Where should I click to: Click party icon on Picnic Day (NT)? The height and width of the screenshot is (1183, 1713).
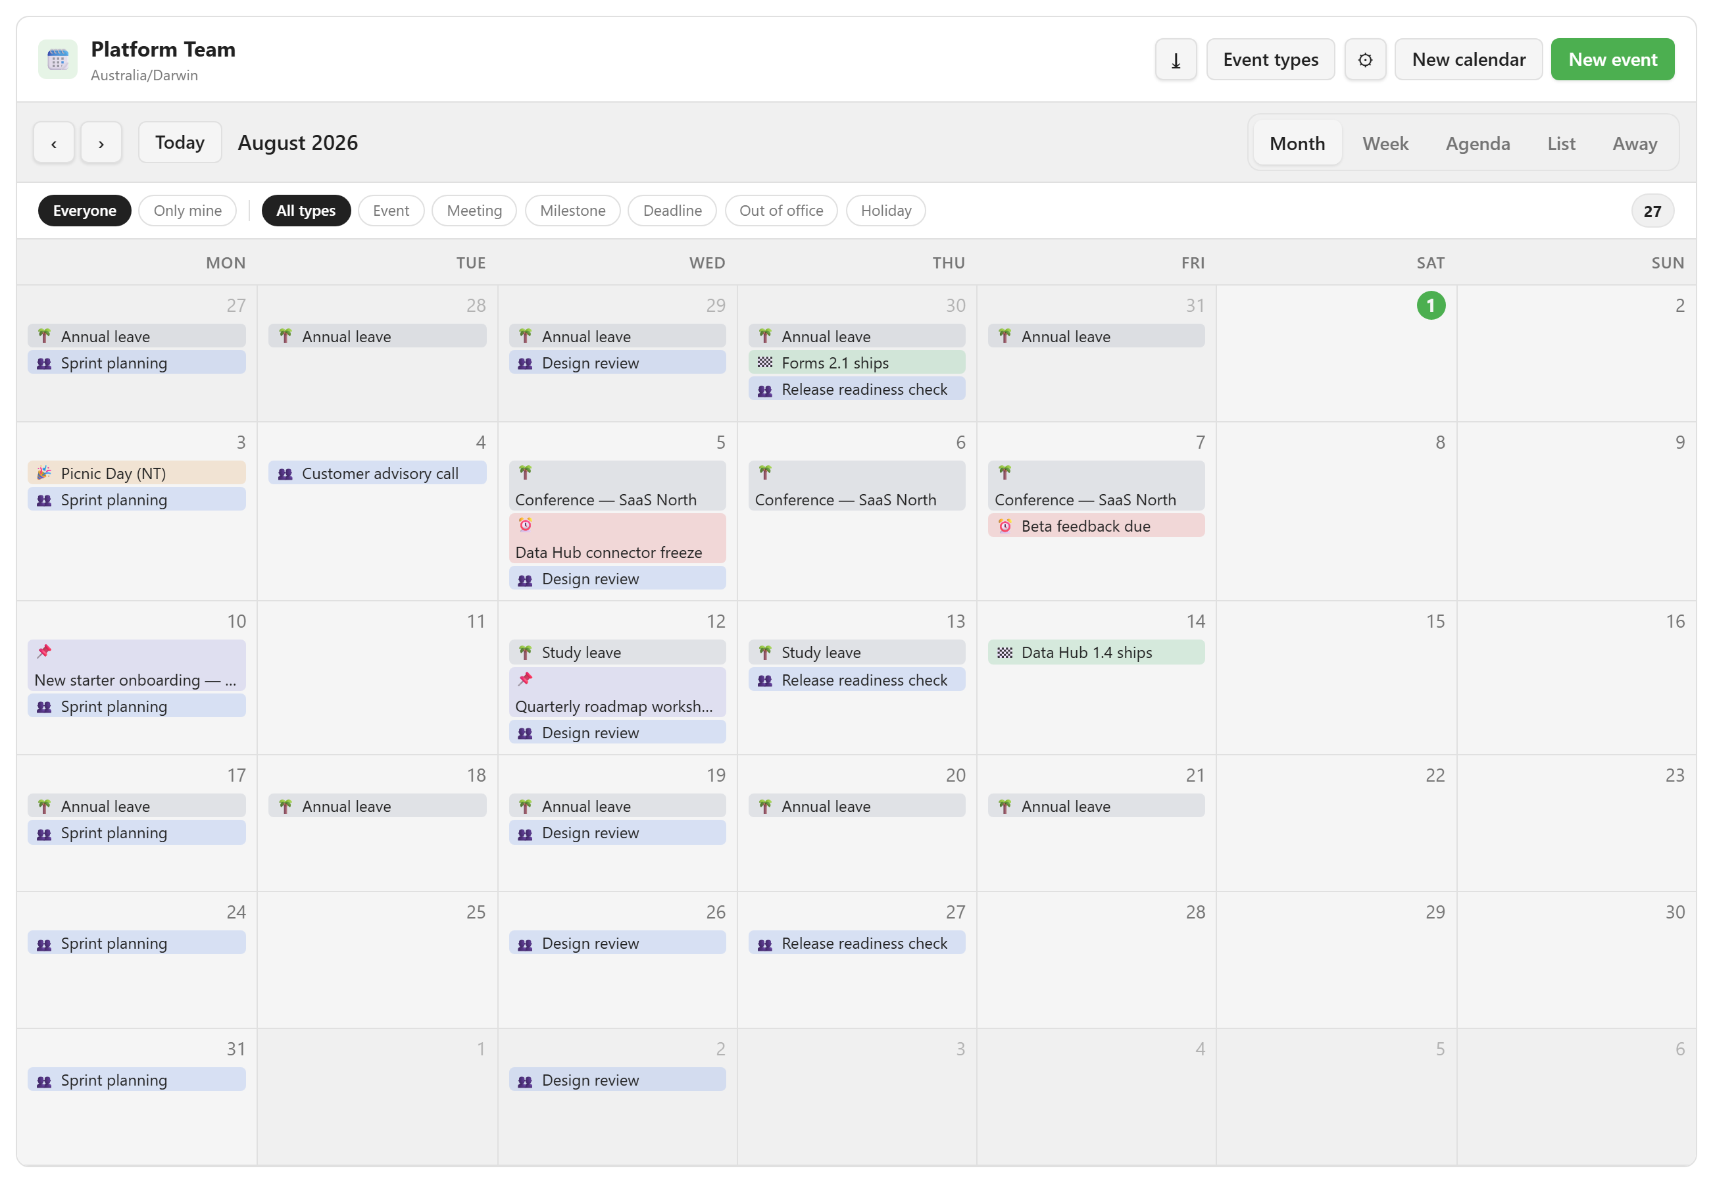pyautogui.click(x=45, y=473)
